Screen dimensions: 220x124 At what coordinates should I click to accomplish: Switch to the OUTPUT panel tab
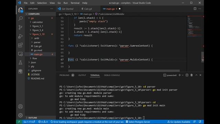(x=82, y=75)
